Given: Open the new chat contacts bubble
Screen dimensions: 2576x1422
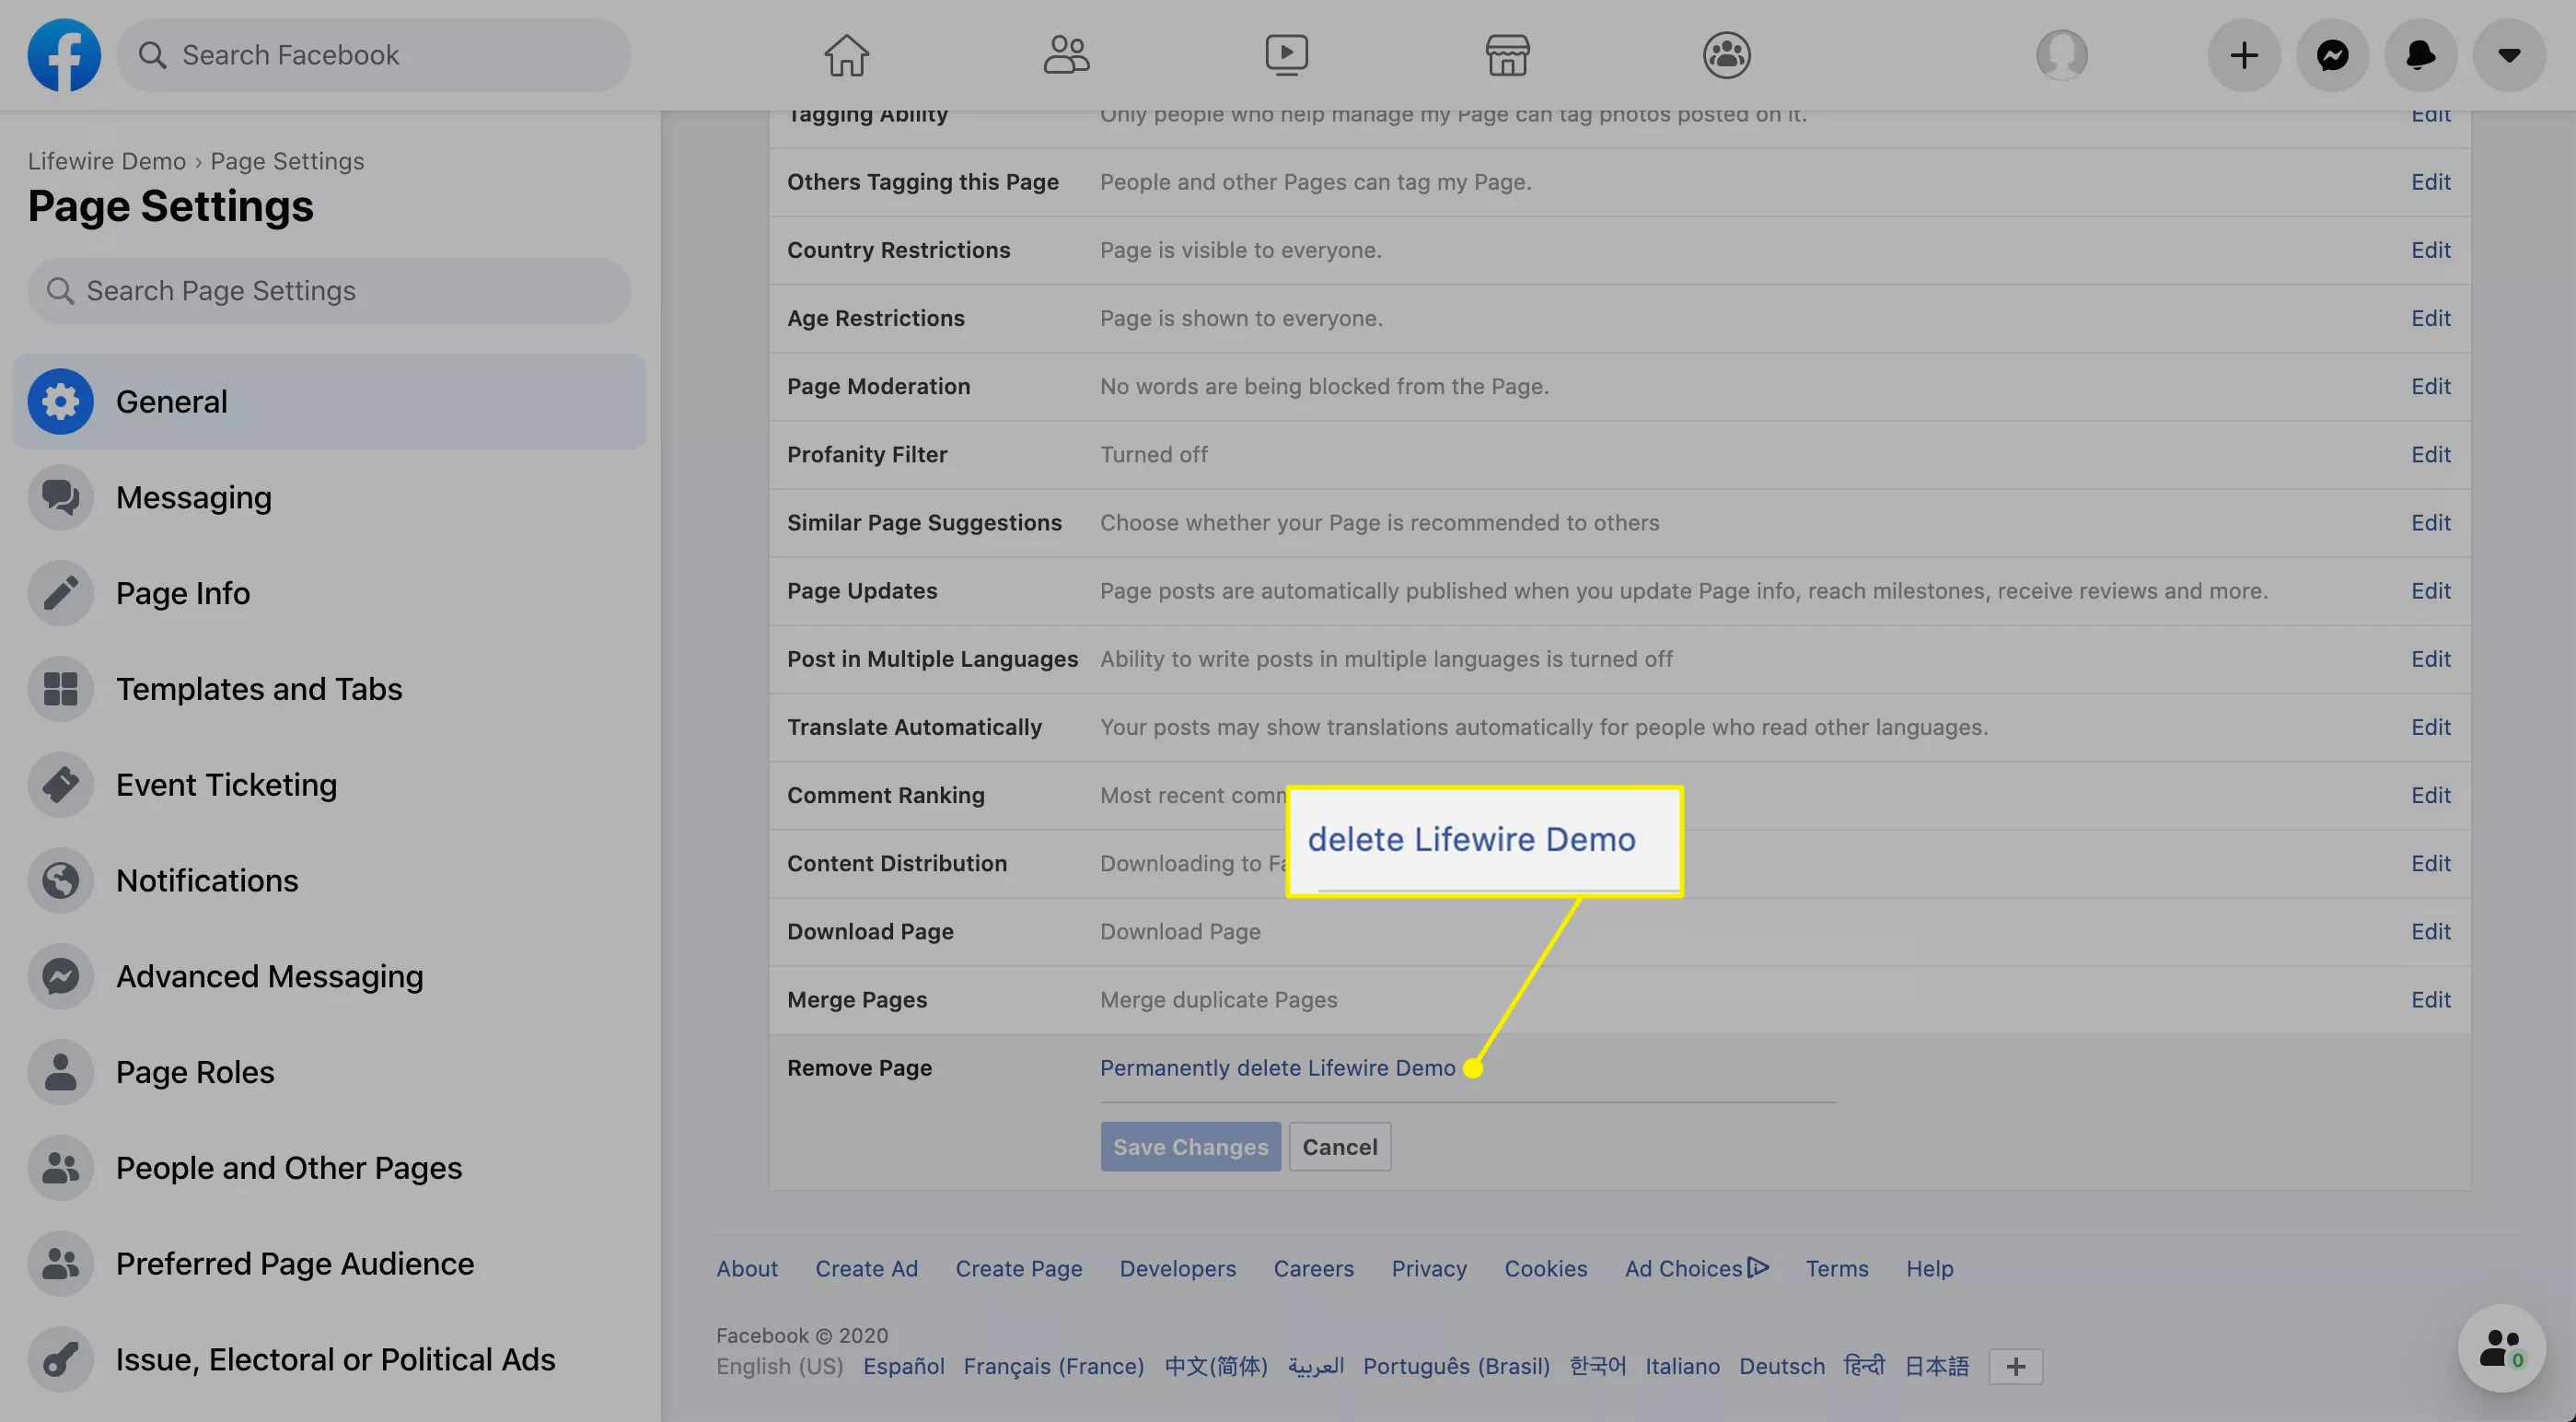Looking at the screenshot, I should 2501,1348.
